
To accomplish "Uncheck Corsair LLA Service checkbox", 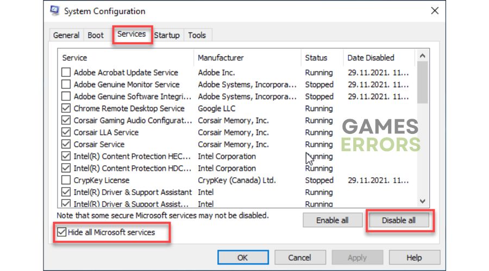I will (66, 132).
